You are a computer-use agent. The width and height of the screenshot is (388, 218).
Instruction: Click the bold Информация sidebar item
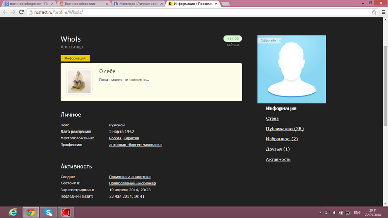[x=281, y=108]
